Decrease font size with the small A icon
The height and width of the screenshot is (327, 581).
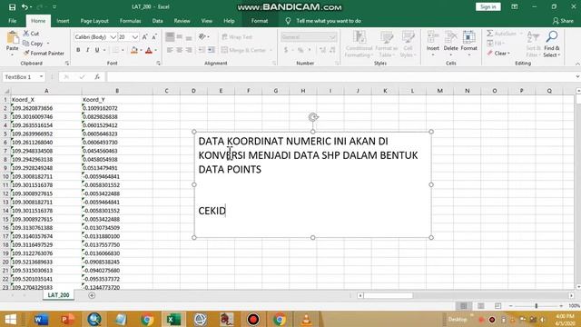point(154,37)
